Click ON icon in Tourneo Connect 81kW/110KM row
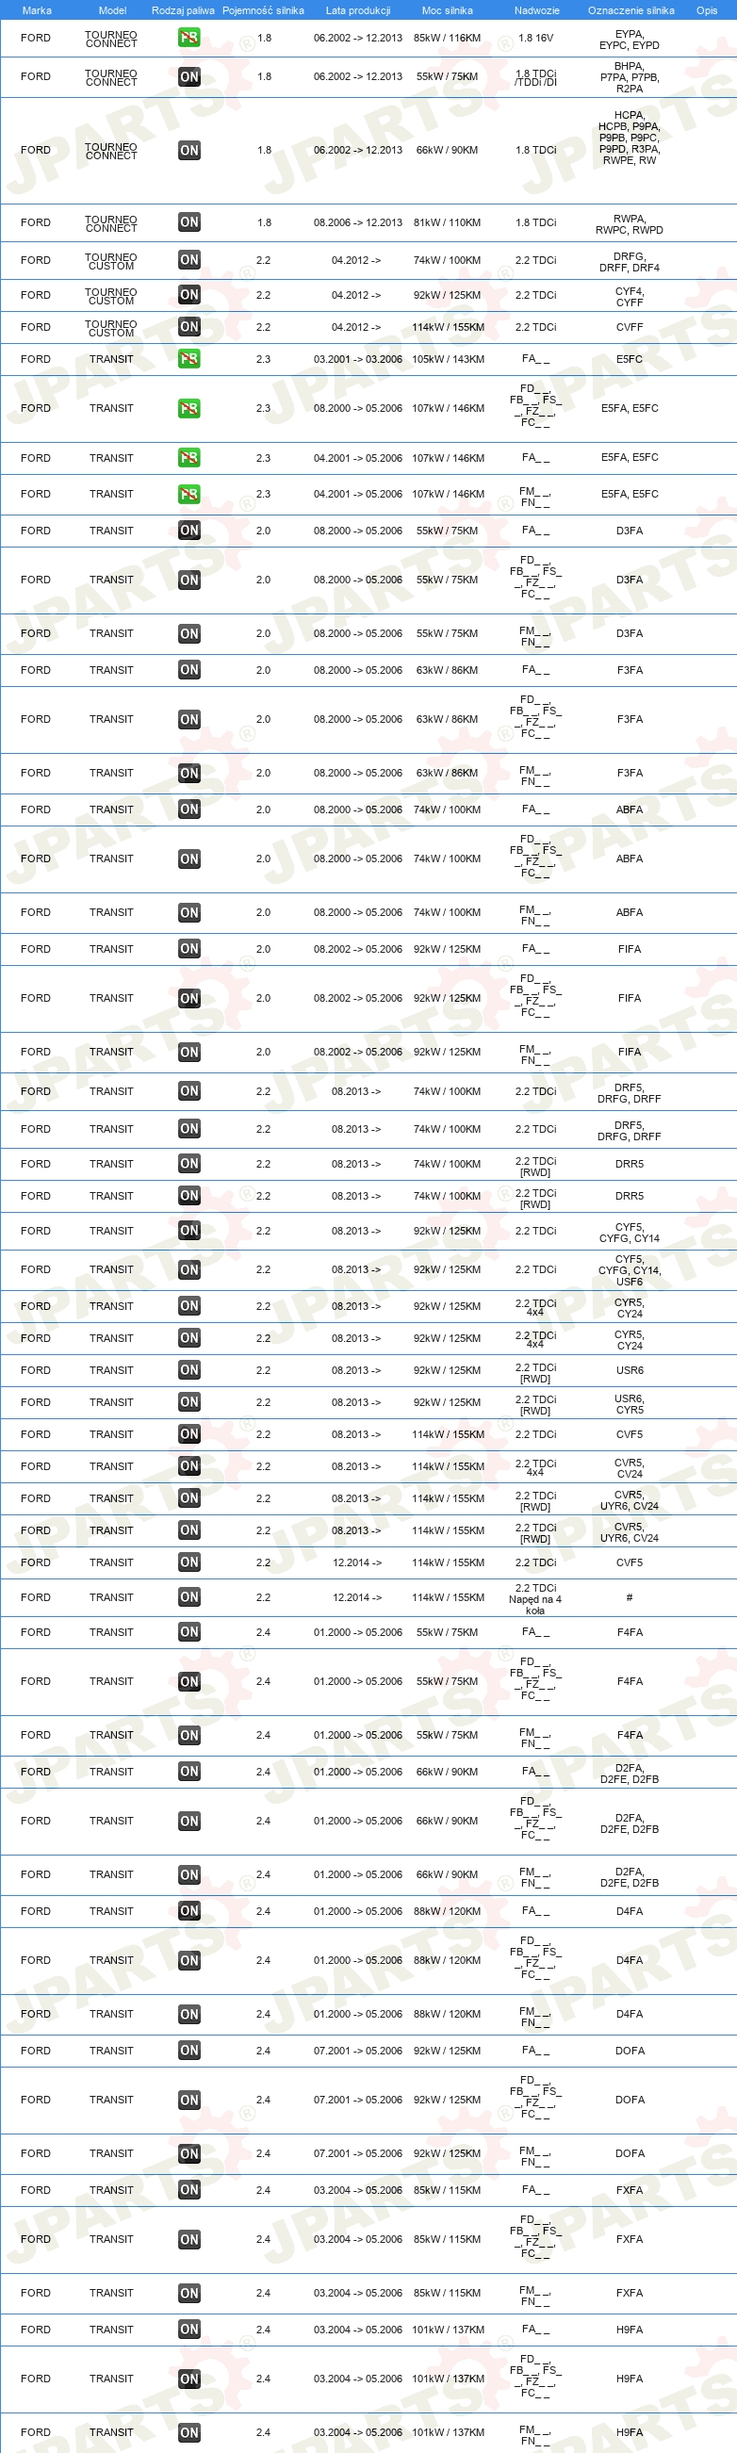The height and width of the screenshot is (2453, 737). [188, 222]
